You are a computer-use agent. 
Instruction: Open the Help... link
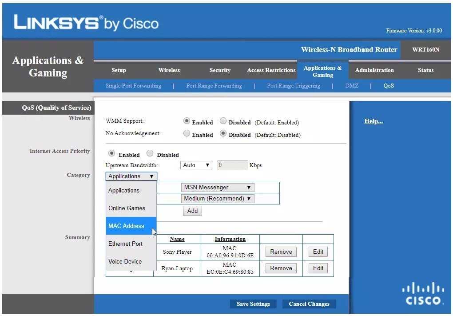click(373, 121)
